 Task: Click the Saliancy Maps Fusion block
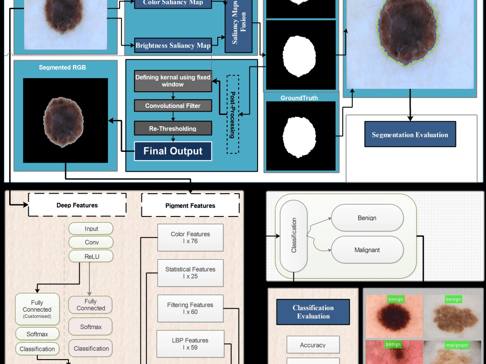[x=239, y=25]
